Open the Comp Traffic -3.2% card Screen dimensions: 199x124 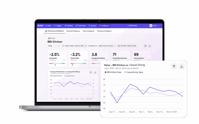coord(79,59)
